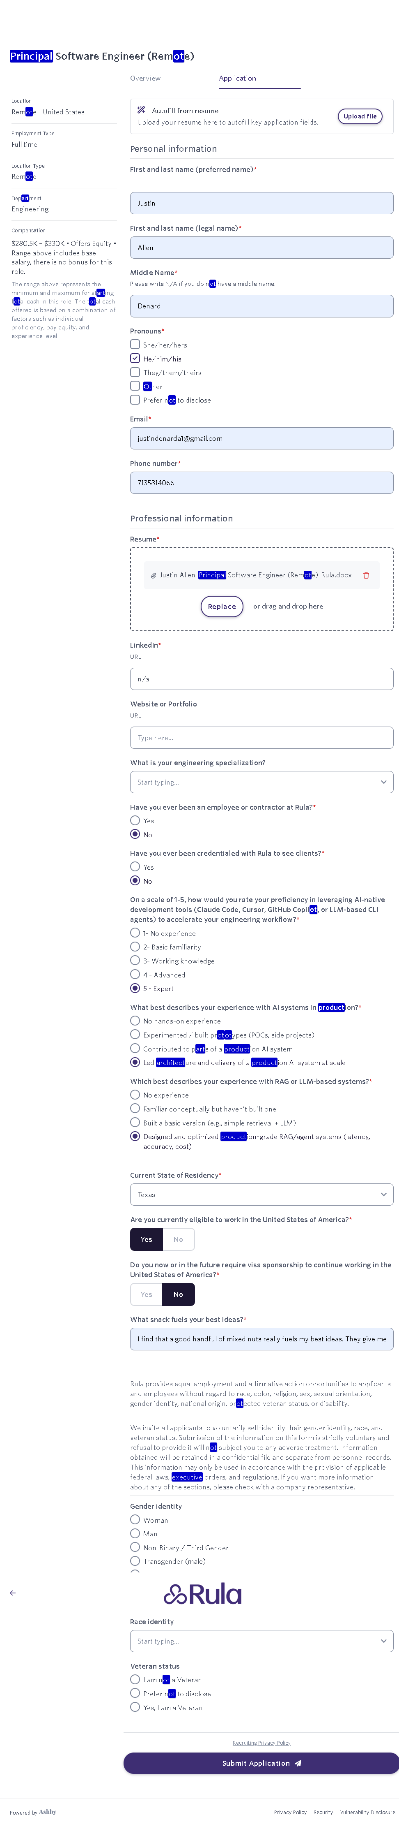This screenshot has width=399, height=1836.
Task: Select "4 - Advanced" proficiency radio option
Action: tap(135, 974)
